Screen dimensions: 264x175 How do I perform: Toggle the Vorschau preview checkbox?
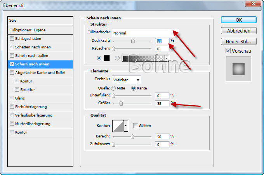228,51
